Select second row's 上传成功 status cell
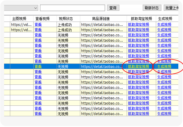The image size is (183, 127). click(68, 30)
